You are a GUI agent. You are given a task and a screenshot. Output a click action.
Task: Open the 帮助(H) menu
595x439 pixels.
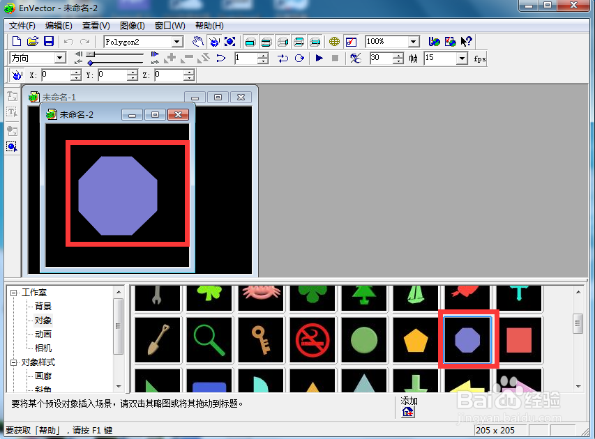point(209,26)
